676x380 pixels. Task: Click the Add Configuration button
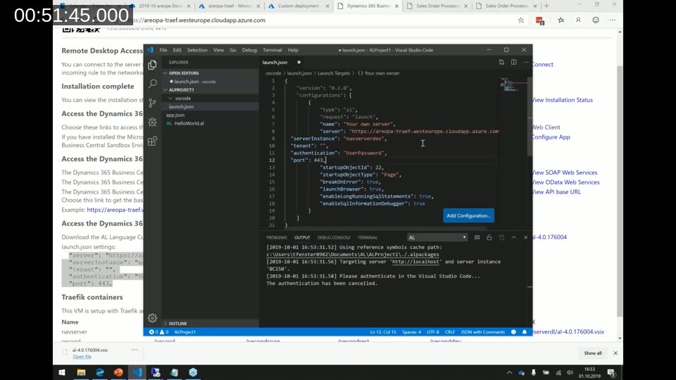tap(468, 216)
